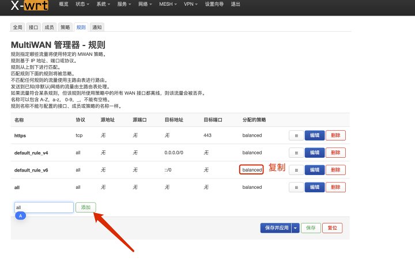The height and width of the screenshot is (277, 415).
Task: Switch to the 策略 tab
Action: tap(65, 27)
